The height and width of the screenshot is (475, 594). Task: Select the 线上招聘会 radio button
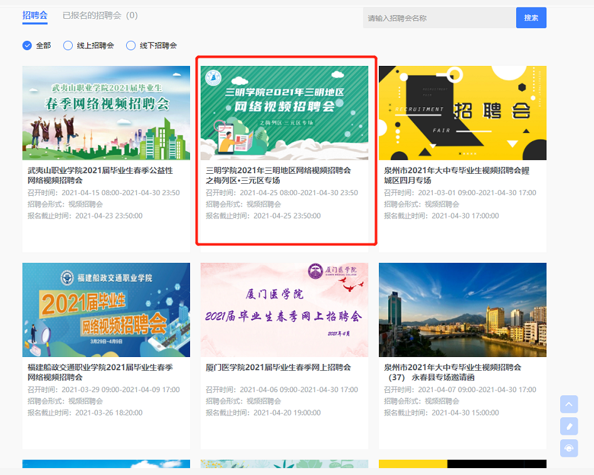tap(68, 45)
